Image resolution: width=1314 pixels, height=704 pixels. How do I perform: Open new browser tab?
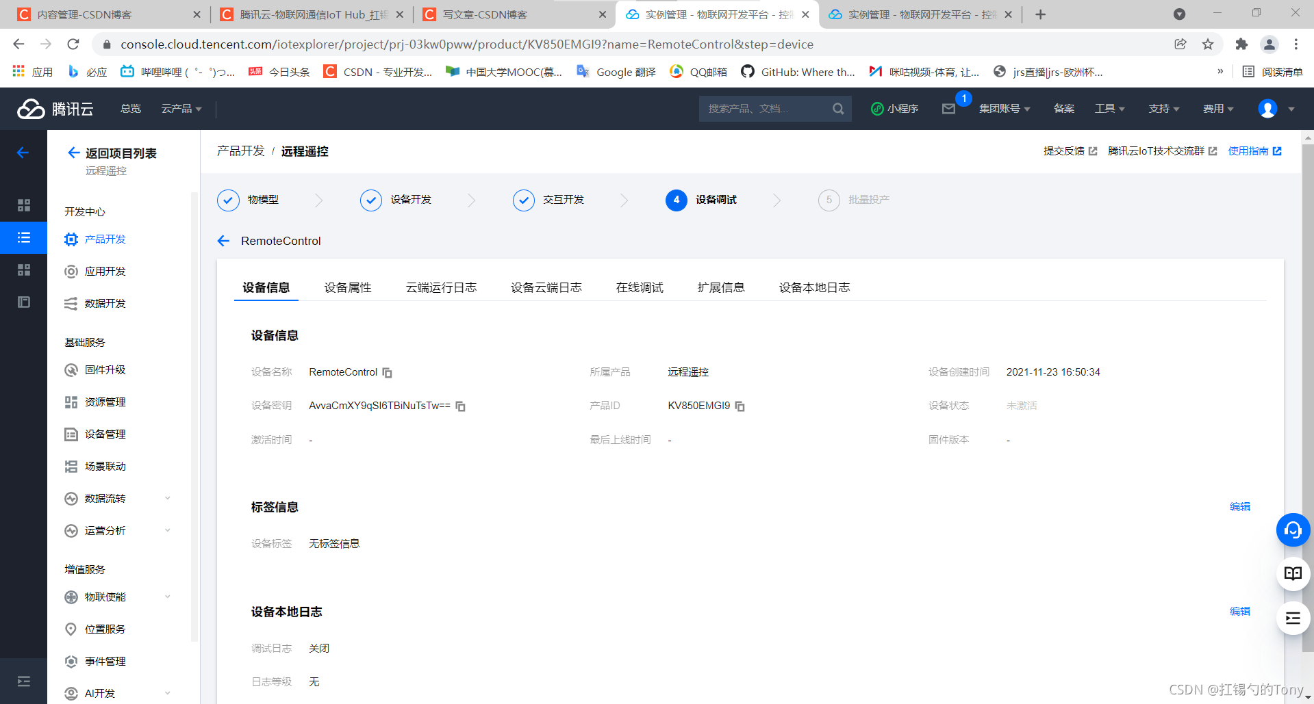tap(1041, 14)
